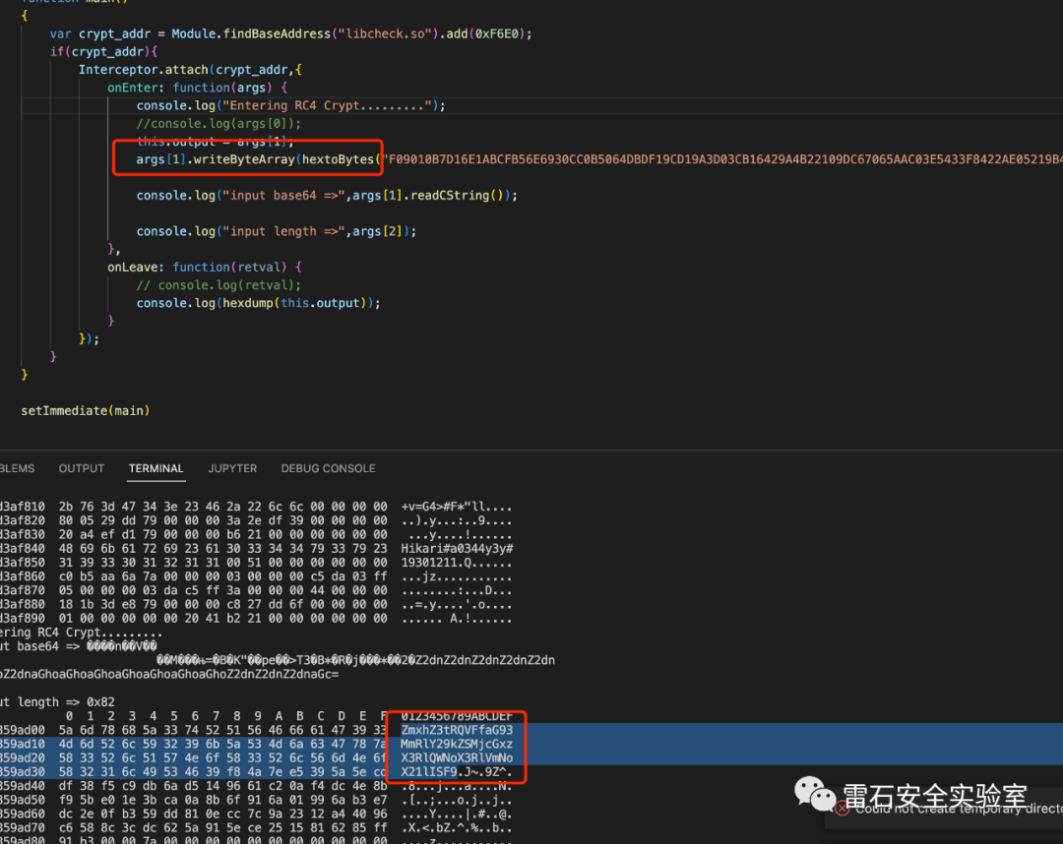Click the commented // console.log(retval) line
This screenshot has height=844, width=1063.
(219, 285)
